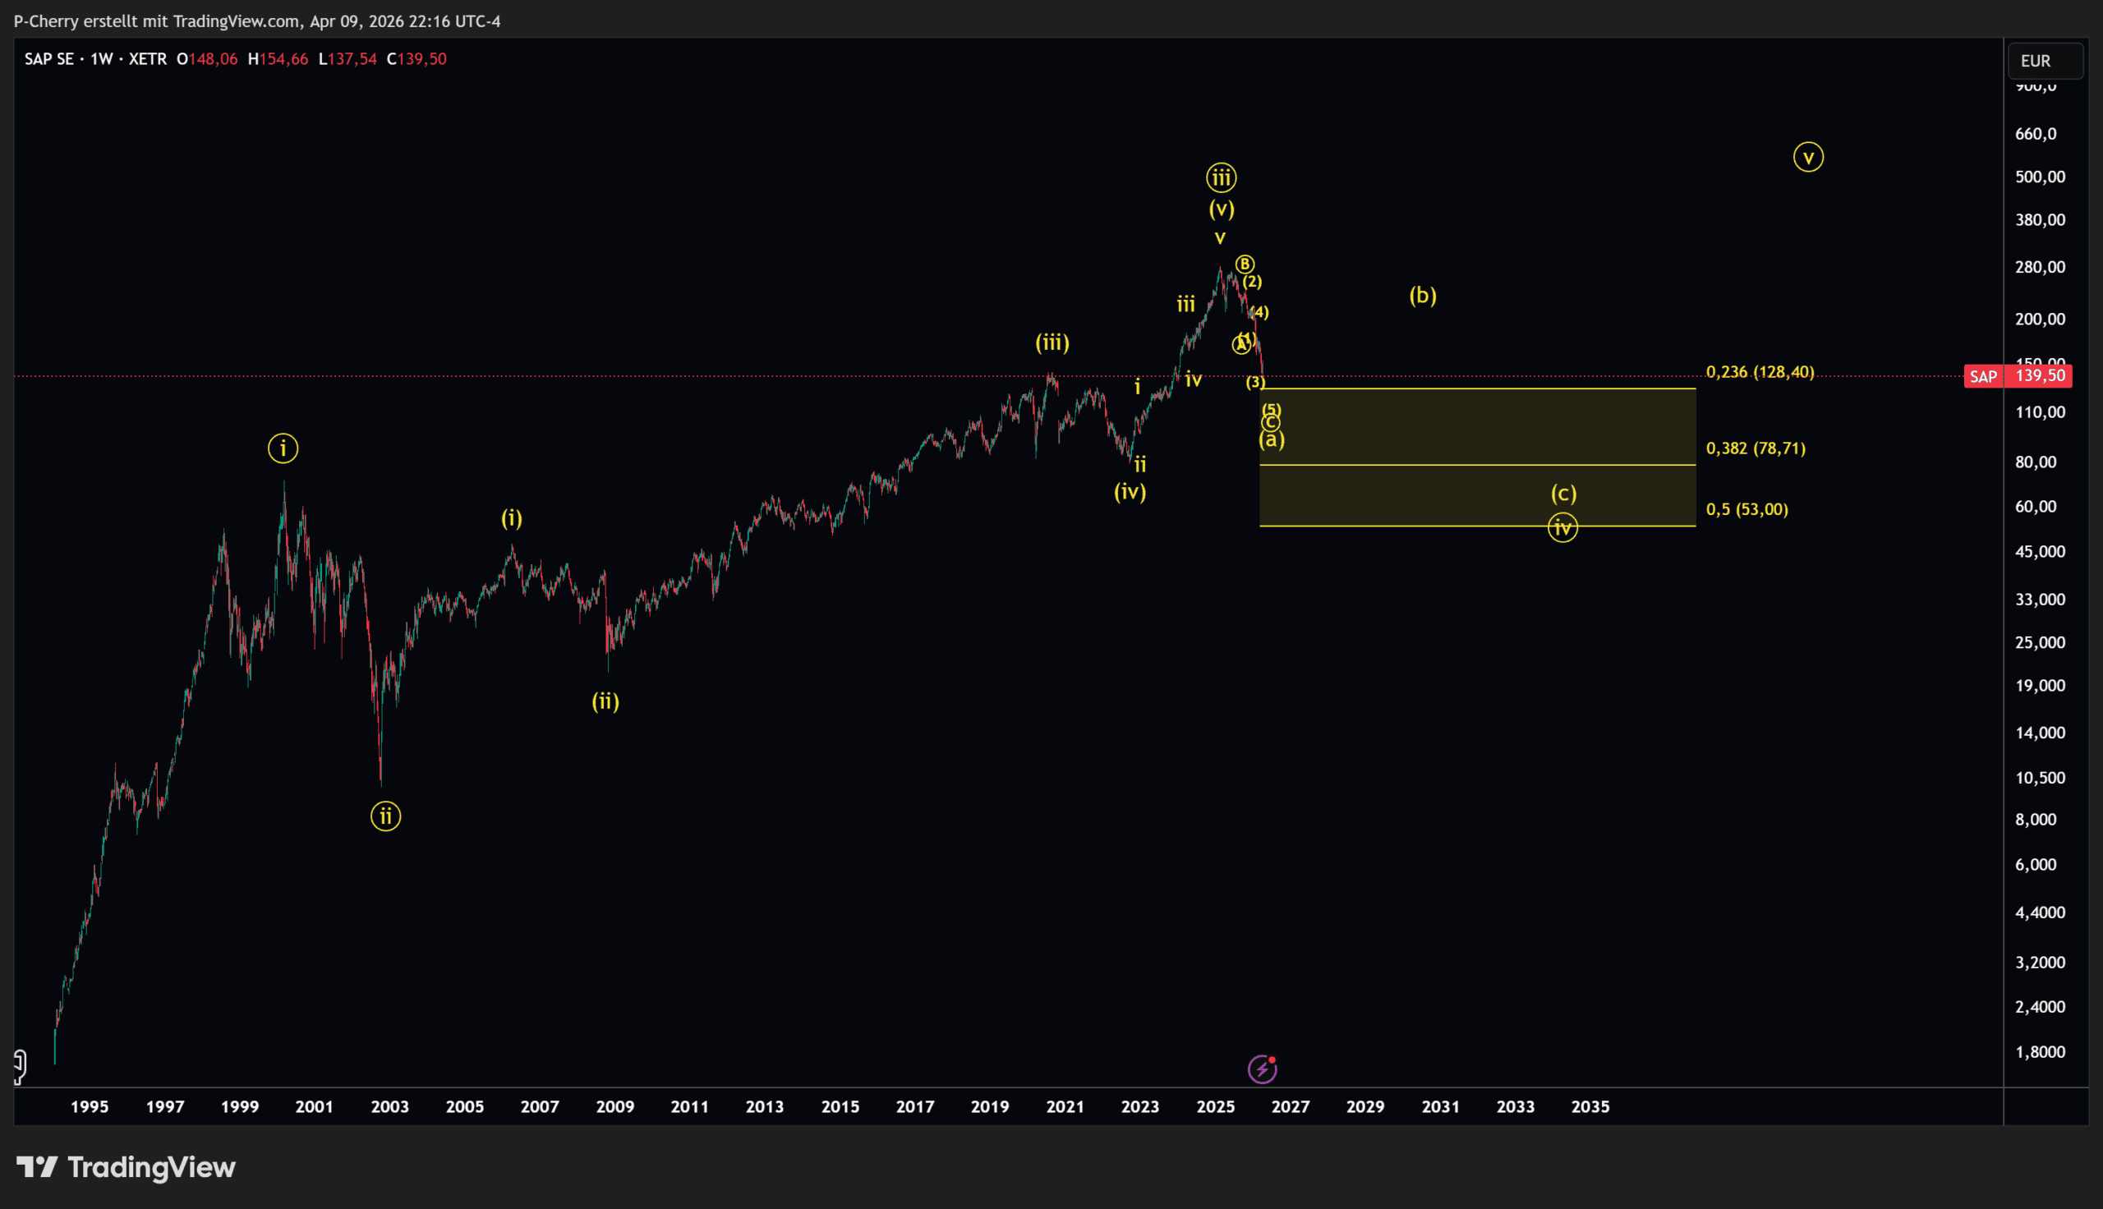
Task: Click the 500,00 price scale value
Action: pos(2040,177)
